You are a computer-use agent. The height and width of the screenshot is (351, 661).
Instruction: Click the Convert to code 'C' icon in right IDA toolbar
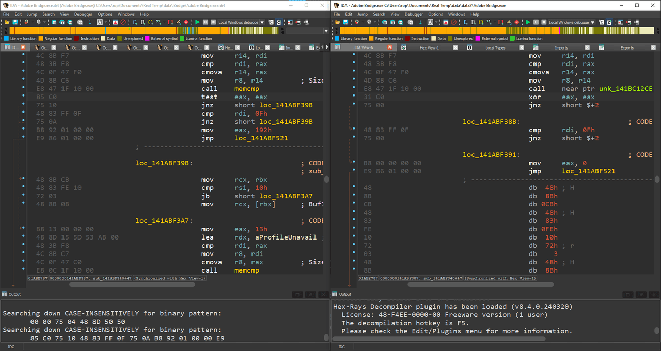[x=465, y=22]
